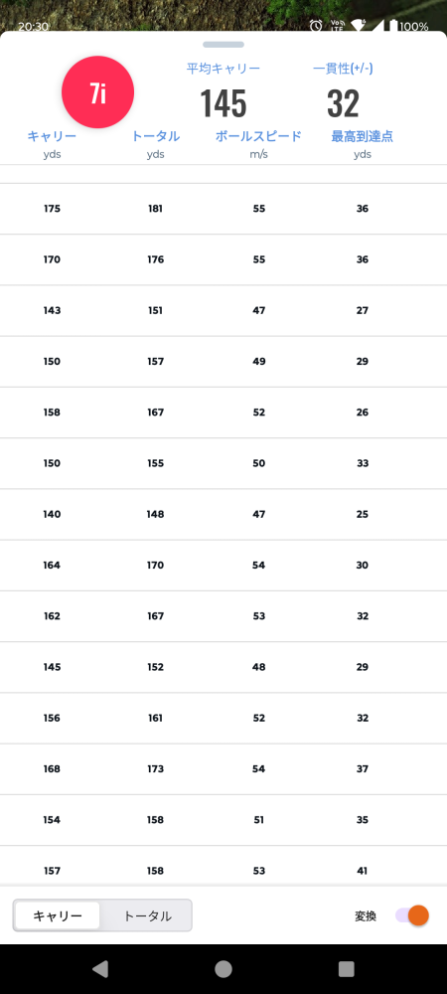Tap the alarm icon in status bar
Image resolution: width=447 pixels, height=994 pixels.
(316, 26)
